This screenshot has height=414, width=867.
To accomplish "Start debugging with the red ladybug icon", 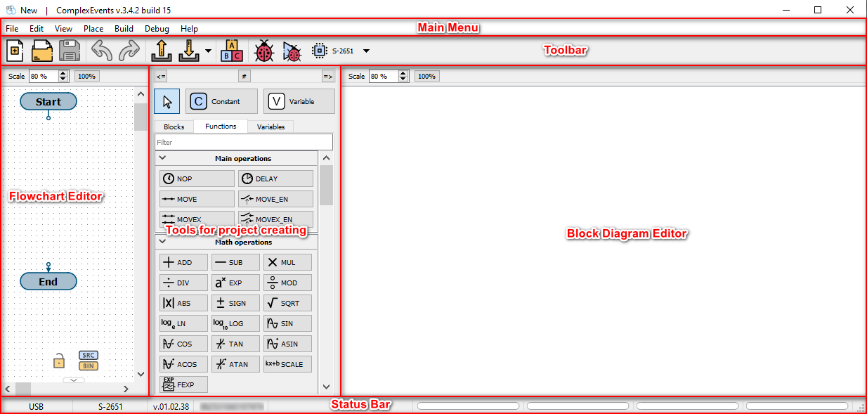I will click(x=264, y=51).
